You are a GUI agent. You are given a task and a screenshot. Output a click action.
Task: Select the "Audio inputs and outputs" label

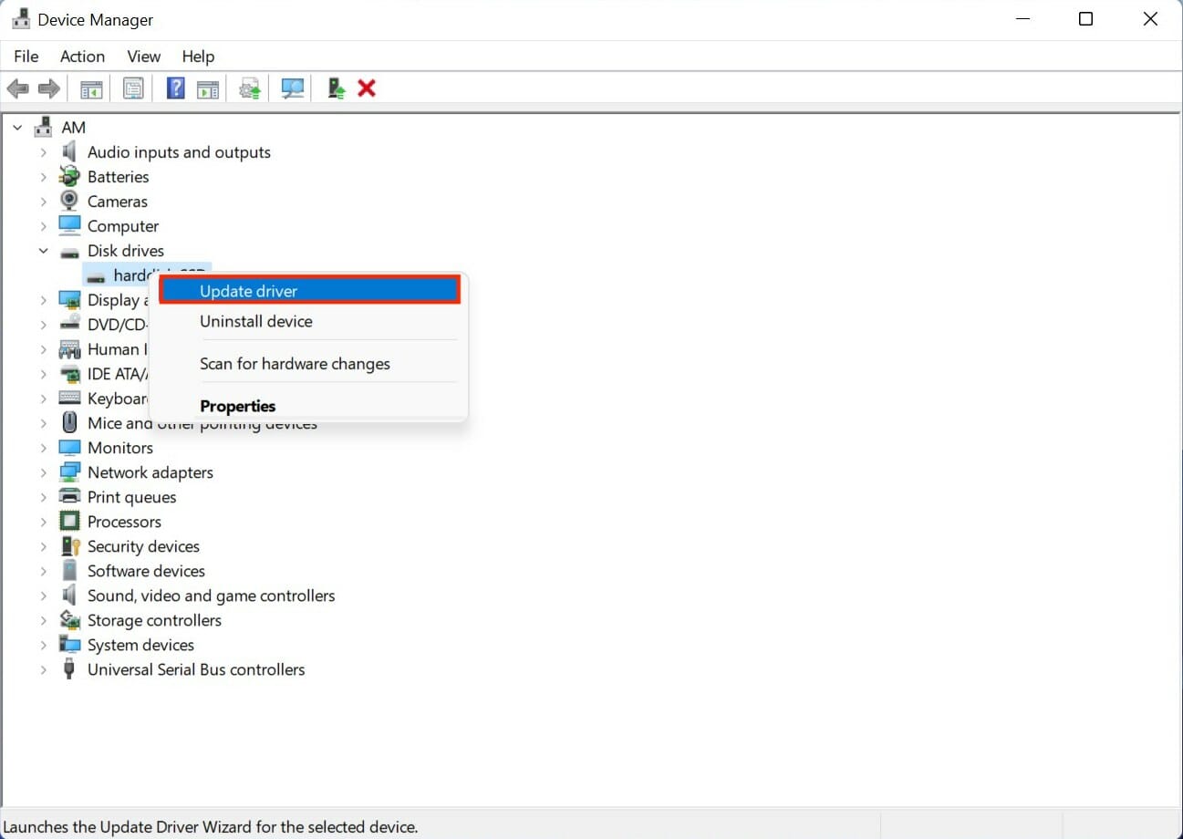click(x=179, y=152)
